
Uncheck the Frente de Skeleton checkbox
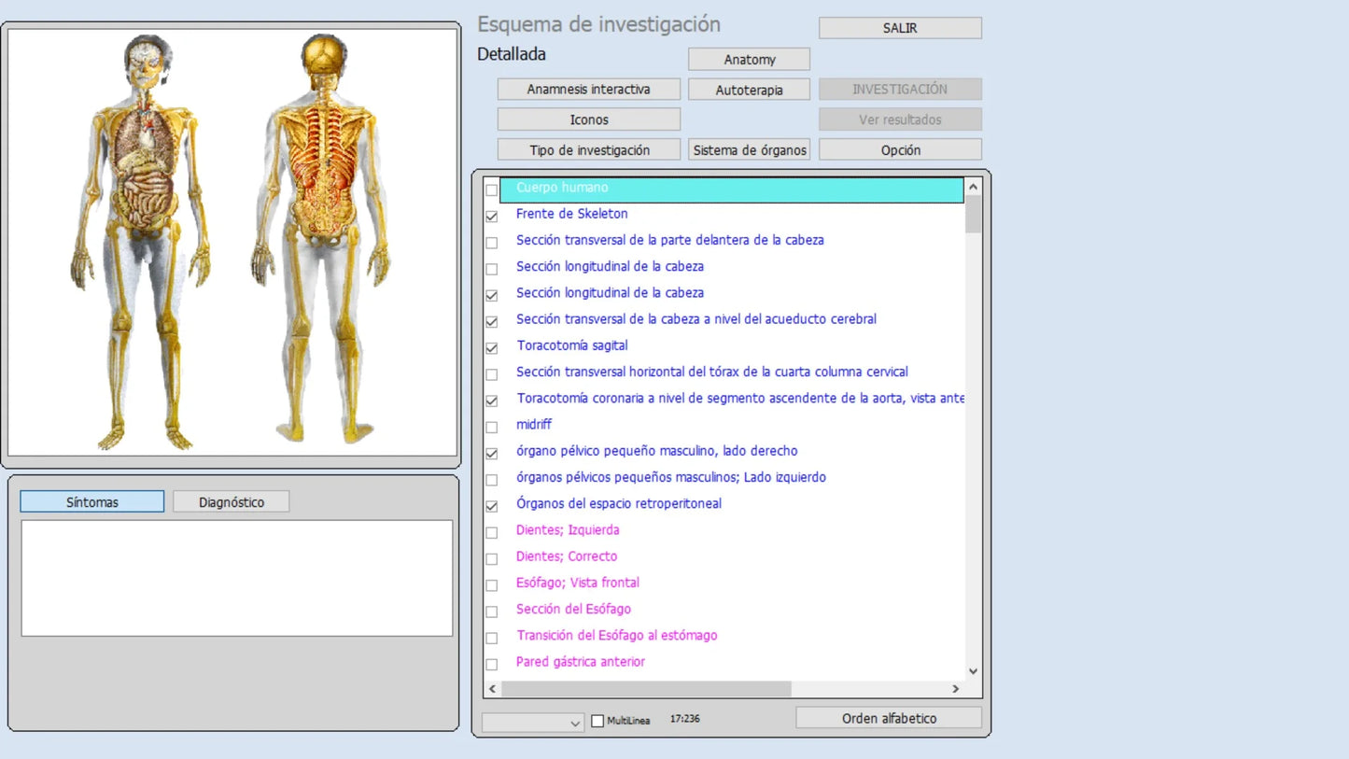coord(492,216)
